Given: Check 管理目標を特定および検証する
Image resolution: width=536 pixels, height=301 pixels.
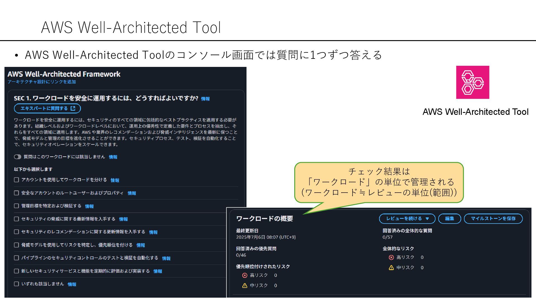Looking at the screenshot, I should [16, 206].
